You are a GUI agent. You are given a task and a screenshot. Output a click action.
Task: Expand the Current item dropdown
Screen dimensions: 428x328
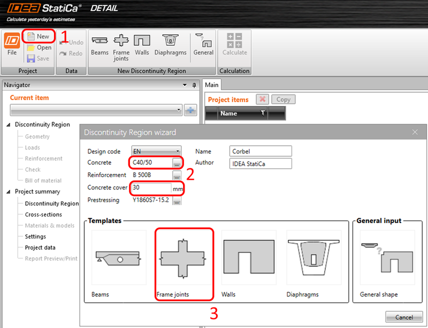pos(180,111)
